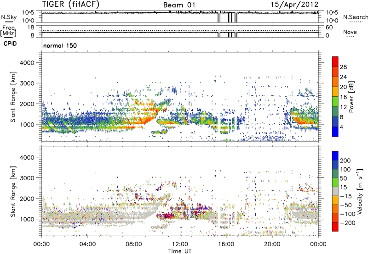Viewport: 368px width, 254px height.
Task: Select the "200" velocity colorbar label
Action: [x=345, y=160]
